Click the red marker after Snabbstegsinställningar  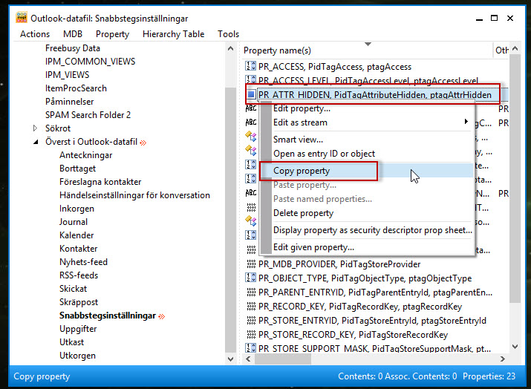(x=162, y=316)
